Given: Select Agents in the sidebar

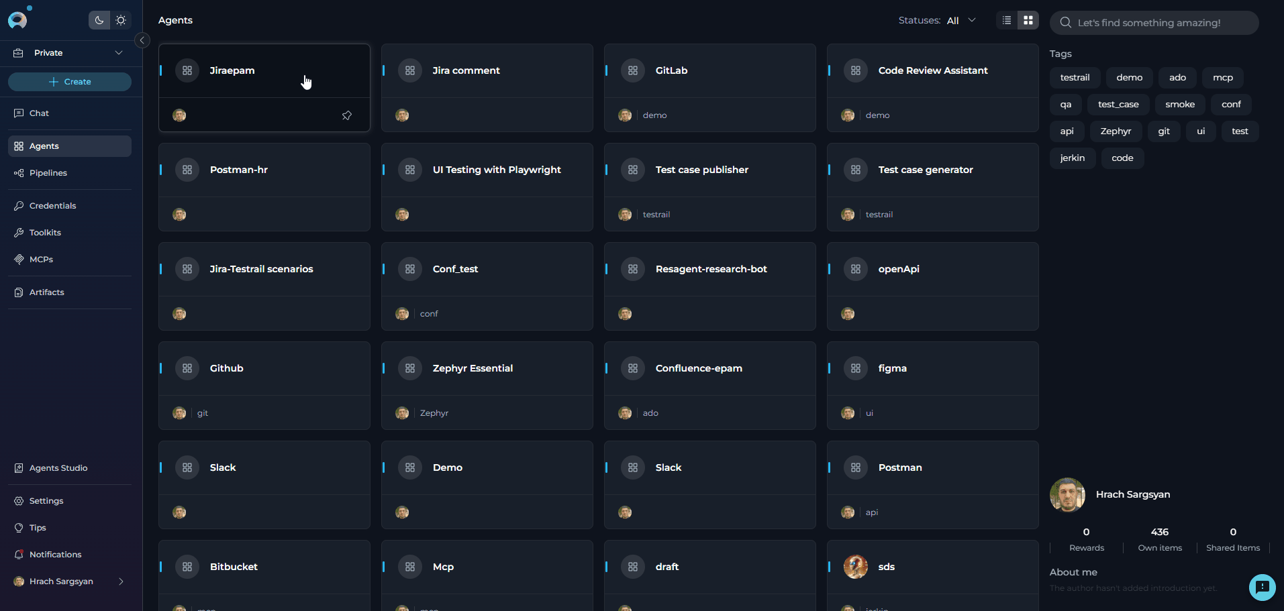Looking at the screenshot, I should point(70,146).
